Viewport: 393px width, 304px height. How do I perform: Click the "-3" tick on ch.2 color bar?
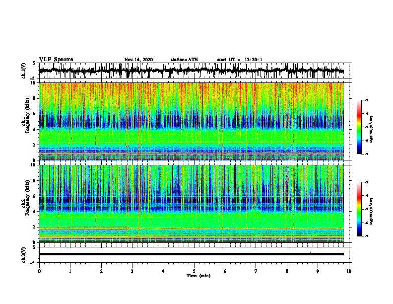click(366, 182)
